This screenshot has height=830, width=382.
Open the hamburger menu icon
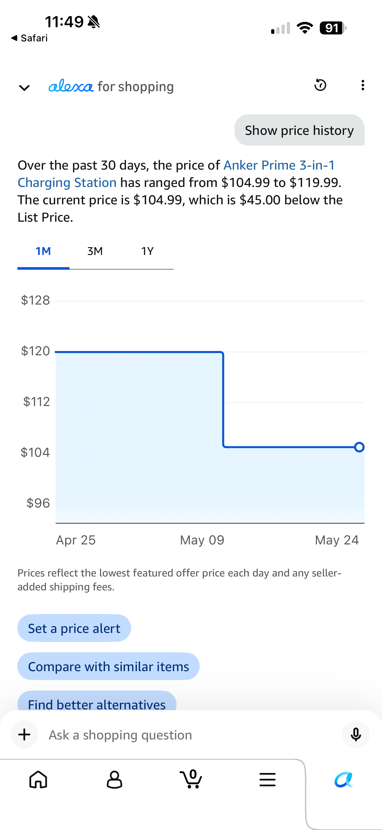[x=267, y=779]
